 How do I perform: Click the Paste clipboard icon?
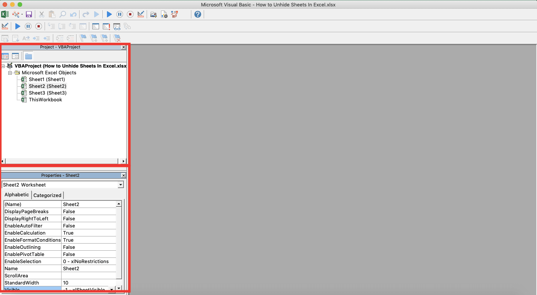(52, 14)
